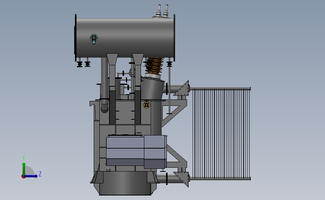Screen dimensions: 325x200
Task: Select the upper triangular gusset plate near the radiator
Action: [x=183, y=89]
